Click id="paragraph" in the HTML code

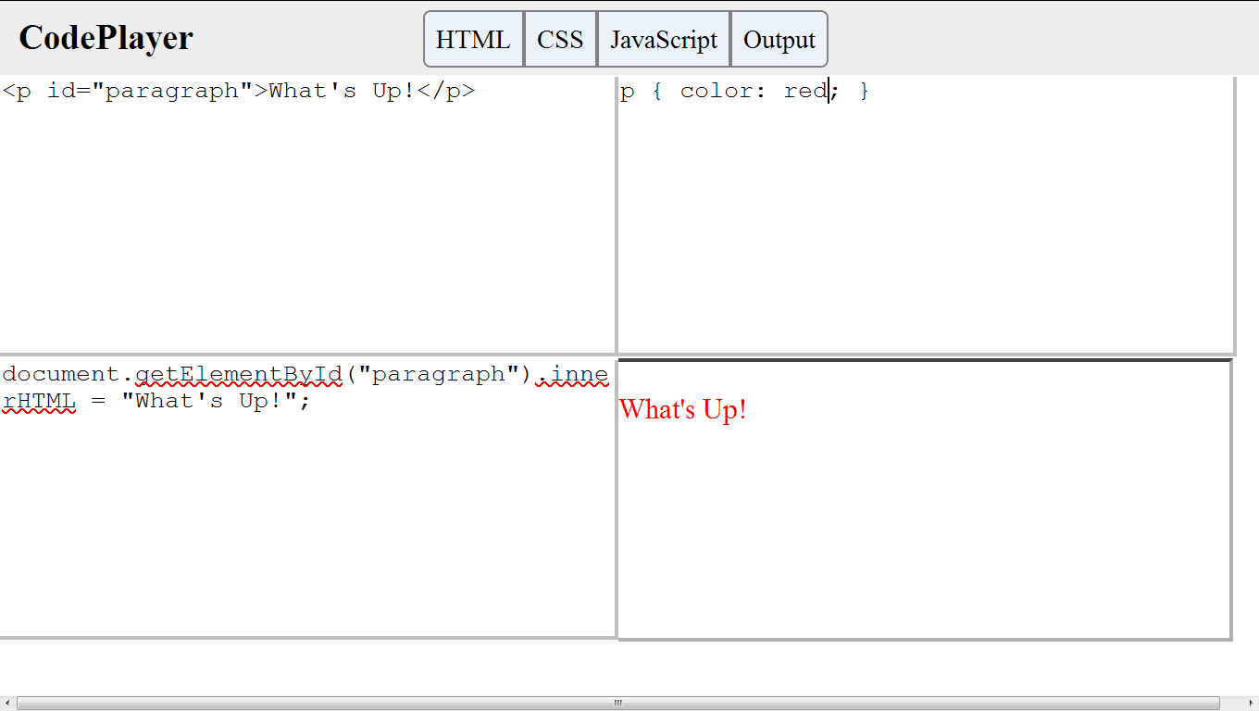tap(143, 91)
